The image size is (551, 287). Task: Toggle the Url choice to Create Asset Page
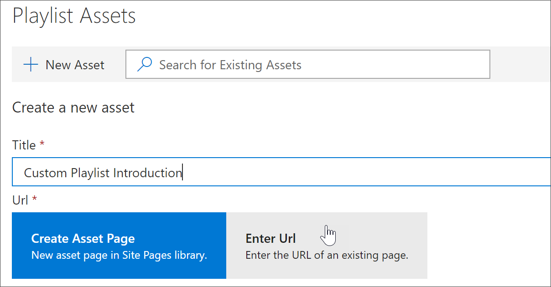[x=119, y=245]
